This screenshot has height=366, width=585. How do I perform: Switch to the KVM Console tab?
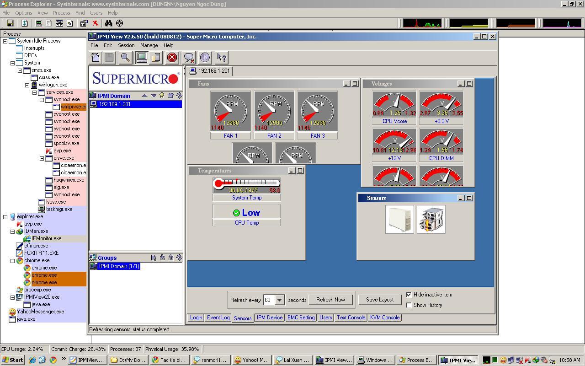pos(384,318)
